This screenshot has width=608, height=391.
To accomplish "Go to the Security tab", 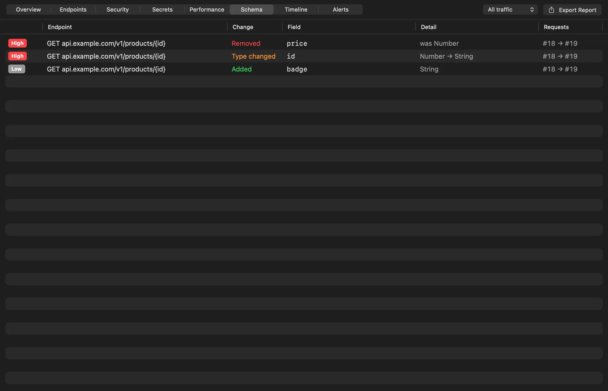I will [118, 9].
